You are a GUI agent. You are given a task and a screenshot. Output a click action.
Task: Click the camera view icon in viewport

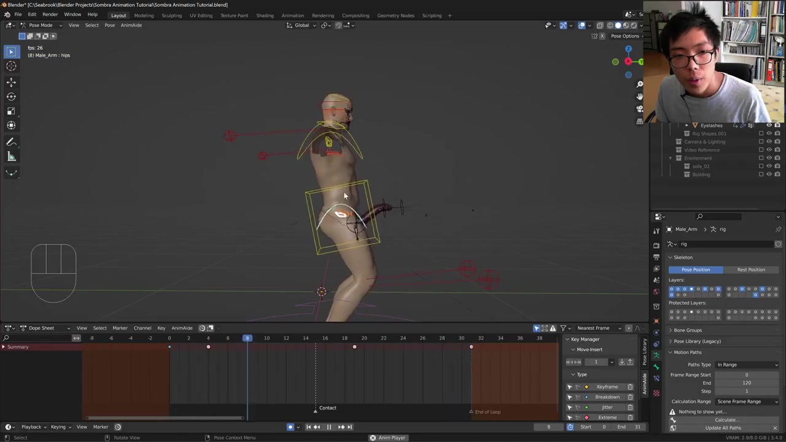639,109
